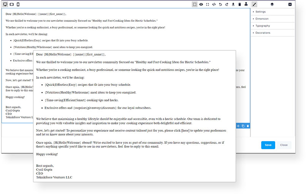Viewport: 306px width, 194px height.
Task: Click move handle on selected block
Action: (238, 126)
